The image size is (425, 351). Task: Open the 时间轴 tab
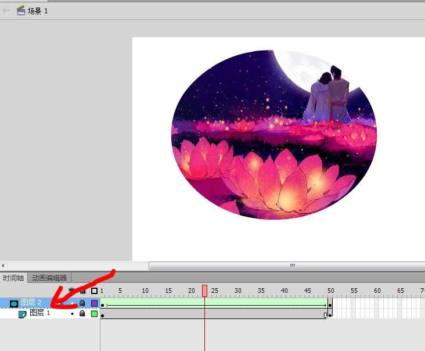pyautogui.click(x=13, y=278)
